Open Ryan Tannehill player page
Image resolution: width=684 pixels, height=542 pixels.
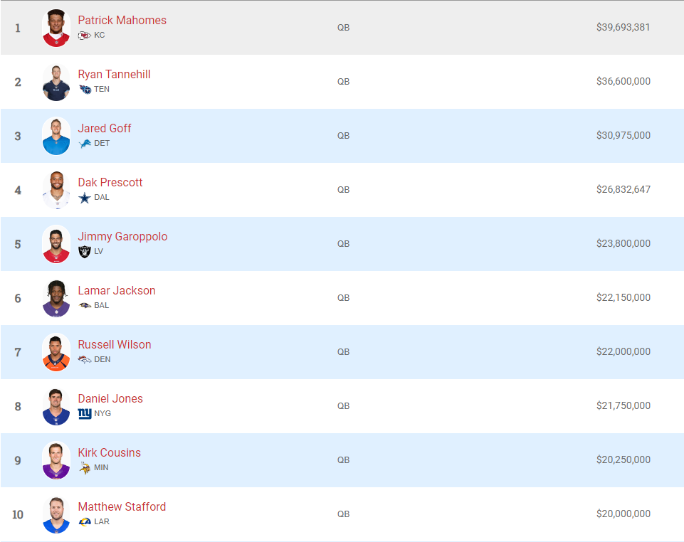point(115,75)
